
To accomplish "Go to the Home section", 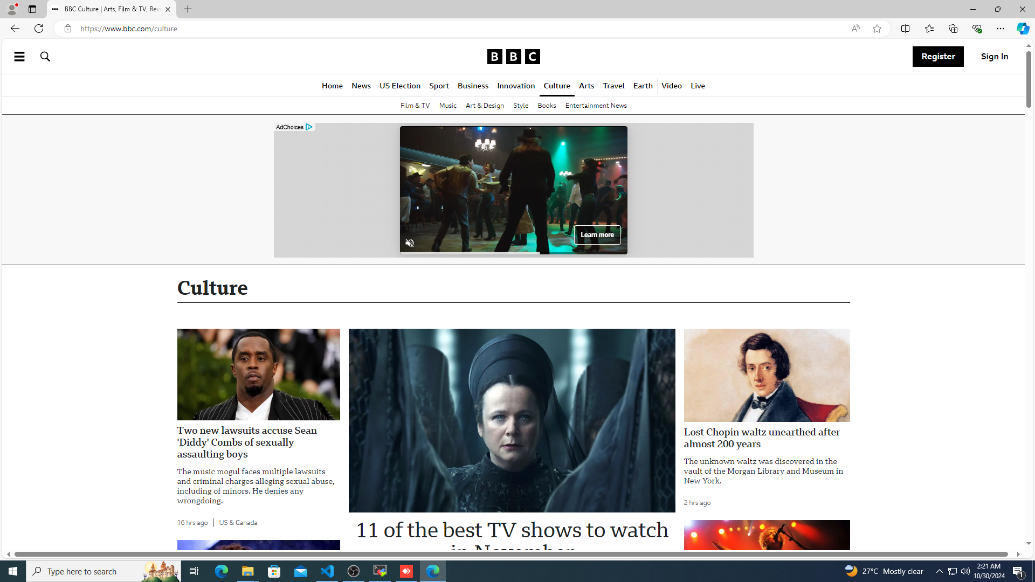I will coord(332,86).
